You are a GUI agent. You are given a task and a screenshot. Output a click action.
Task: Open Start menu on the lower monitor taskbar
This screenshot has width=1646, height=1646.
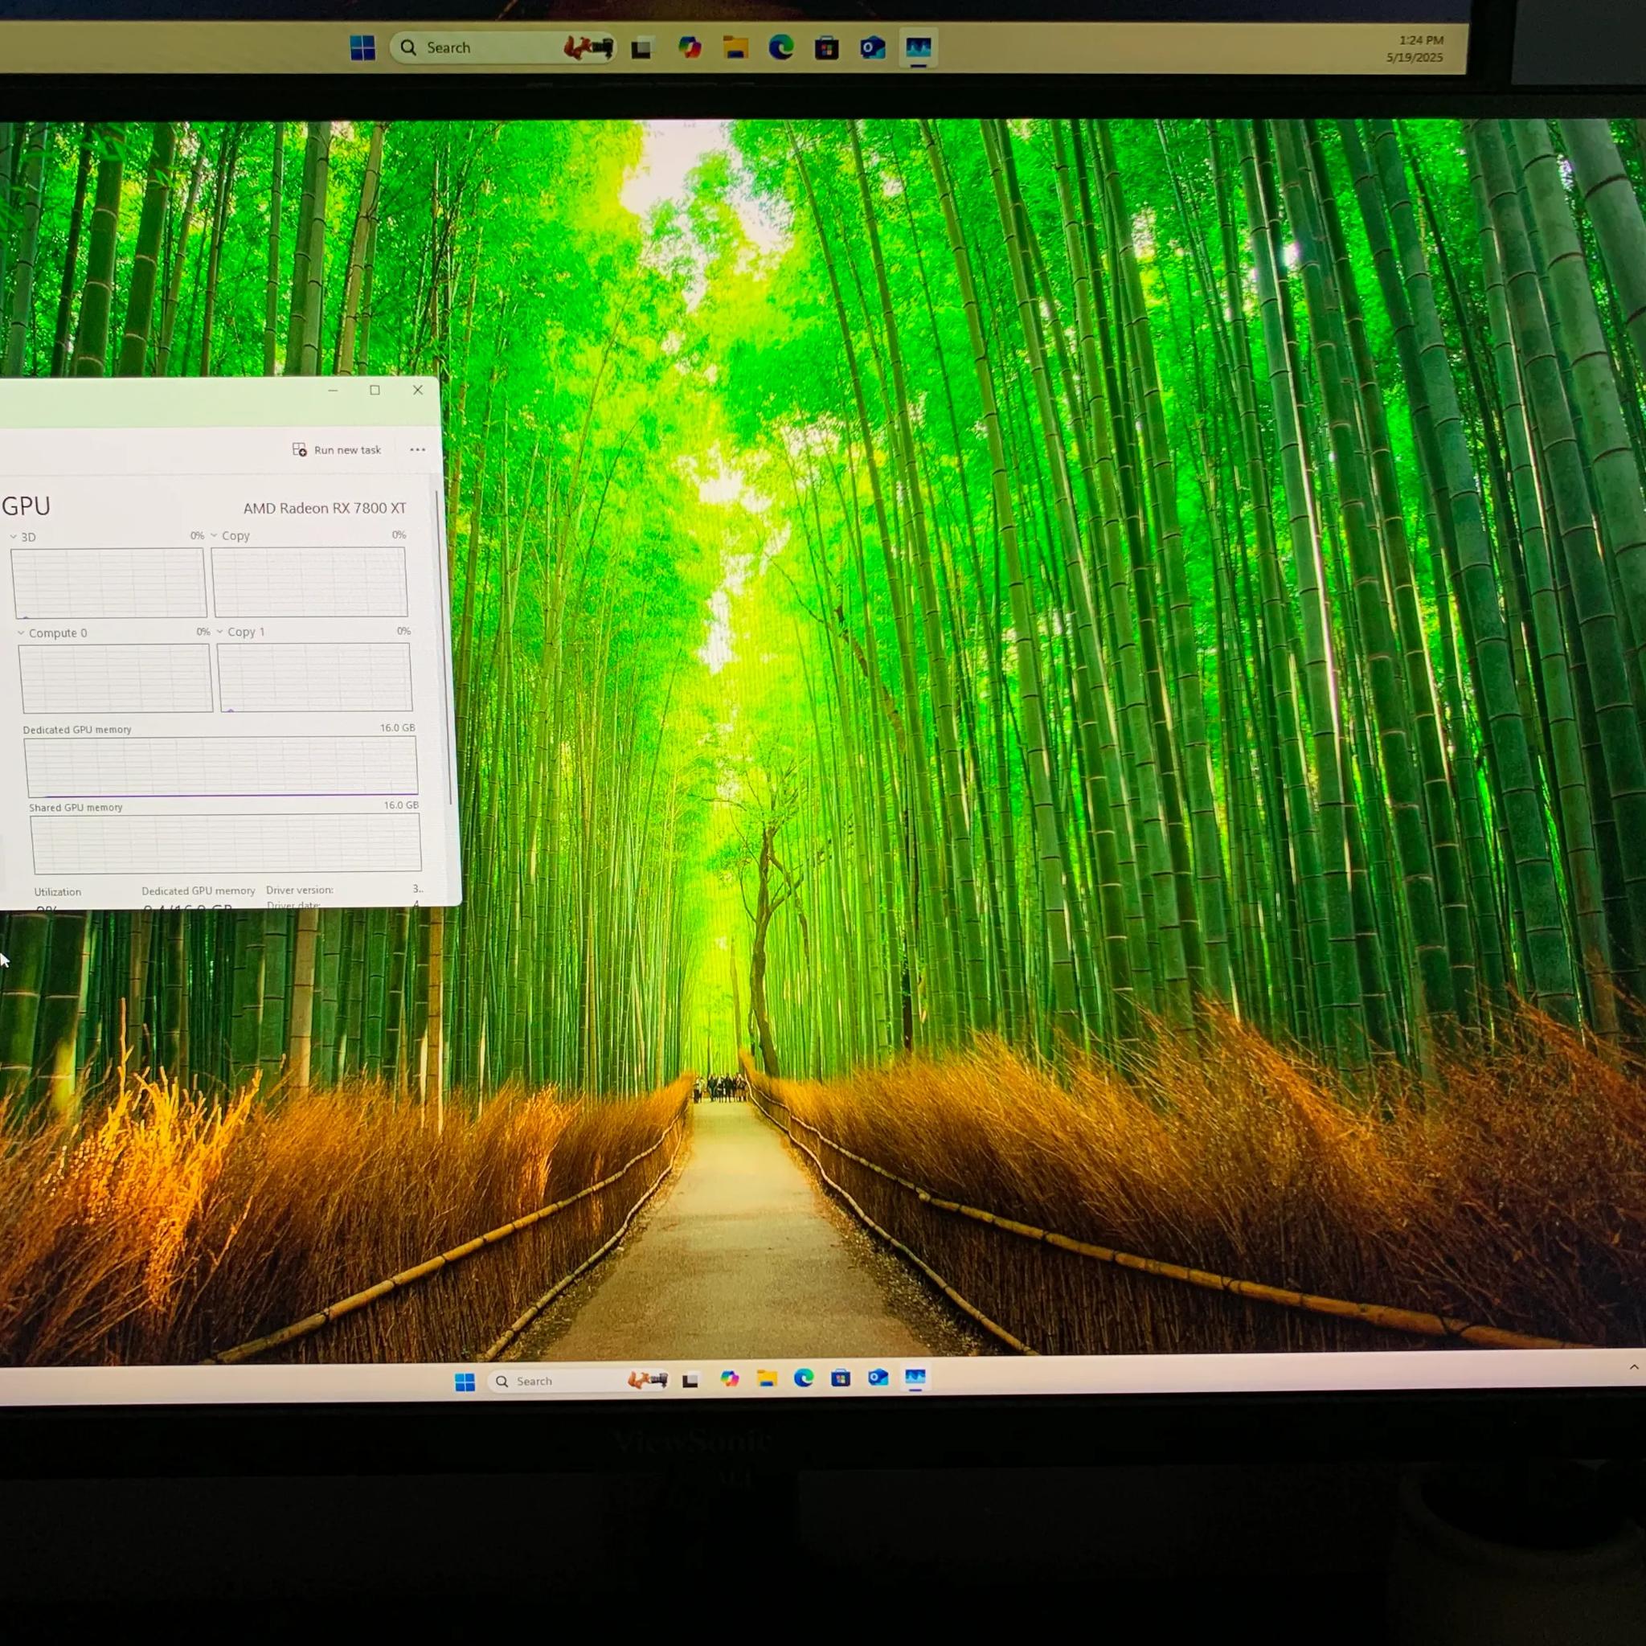pos(465,1382)
